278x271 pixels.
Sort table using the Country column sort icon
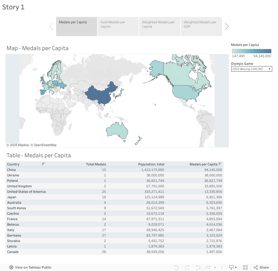pyautogui.click(x=43, y=164)
